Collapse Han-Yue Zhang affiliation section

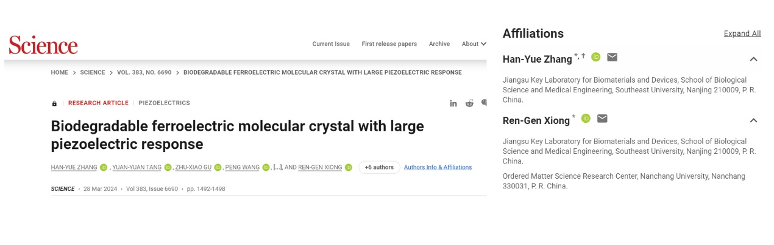pos(753,59)
